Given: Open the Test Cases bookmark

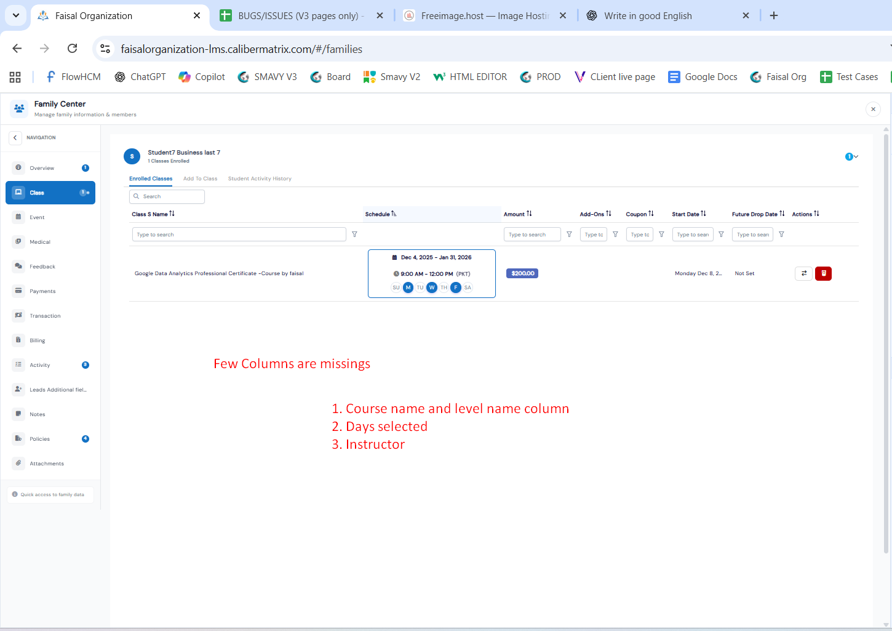Looking at the screenshot, I should [849, 77].
